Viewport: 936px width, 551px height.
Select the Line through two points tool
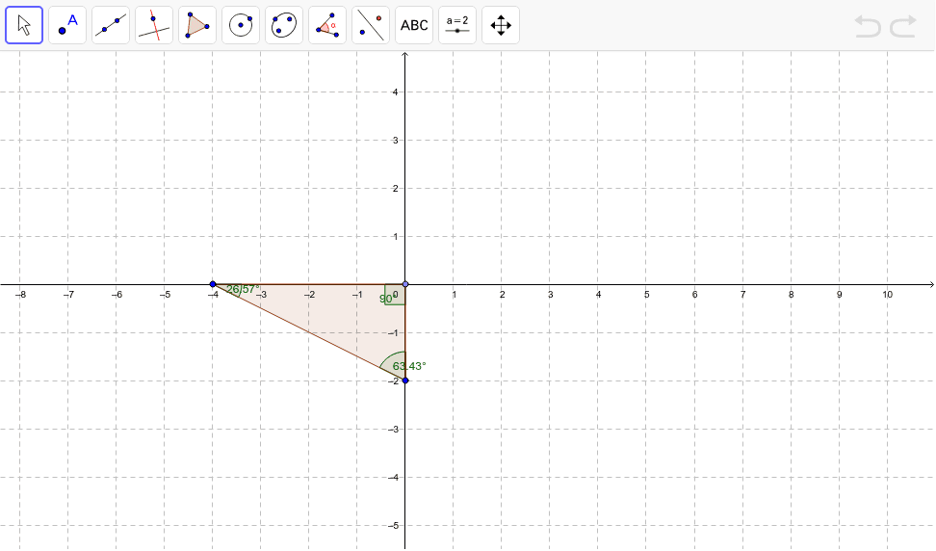coord(111,25)
